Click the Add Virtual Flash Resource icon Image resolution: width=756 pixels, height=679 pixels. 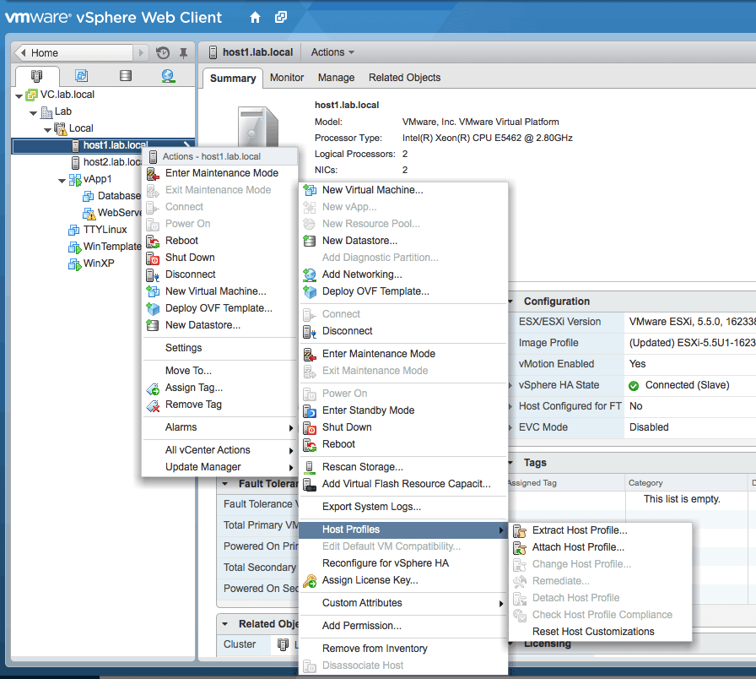pos(310,484)
